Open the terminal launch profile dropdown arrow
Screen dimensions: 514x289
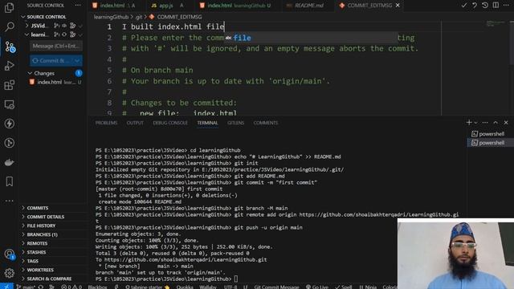coord(475,123)
